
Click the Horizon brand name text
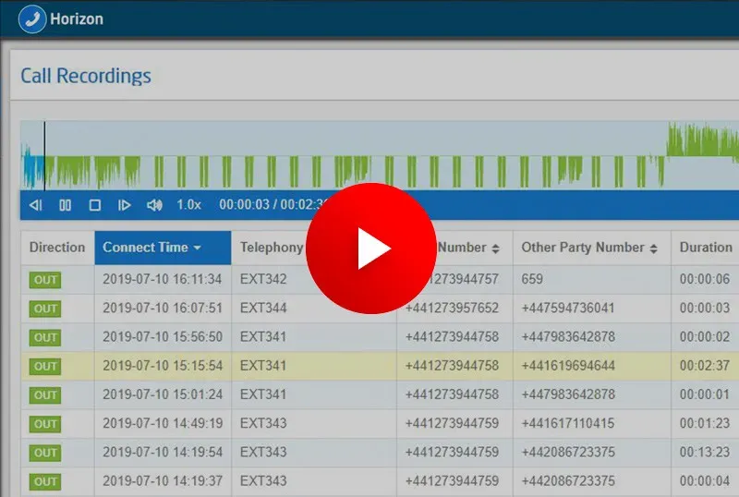[x=77, y=19]
